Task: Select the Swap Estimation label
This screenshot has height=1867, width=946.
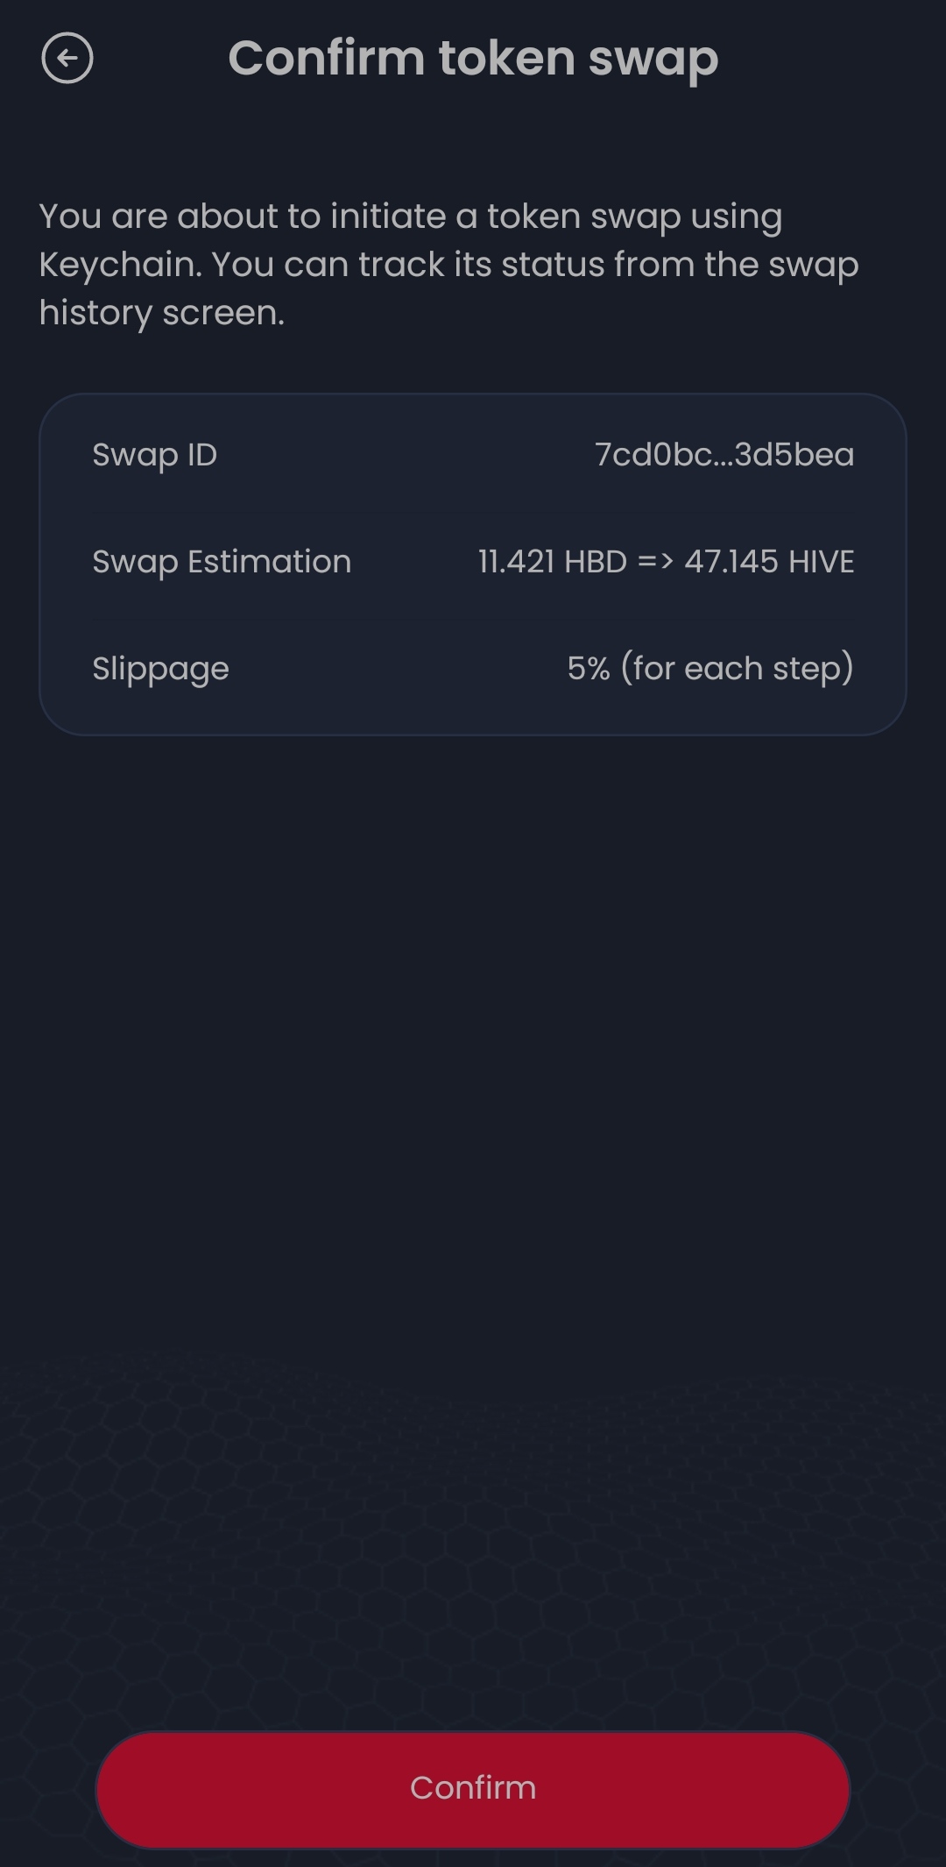Action: tap(222, 562)
